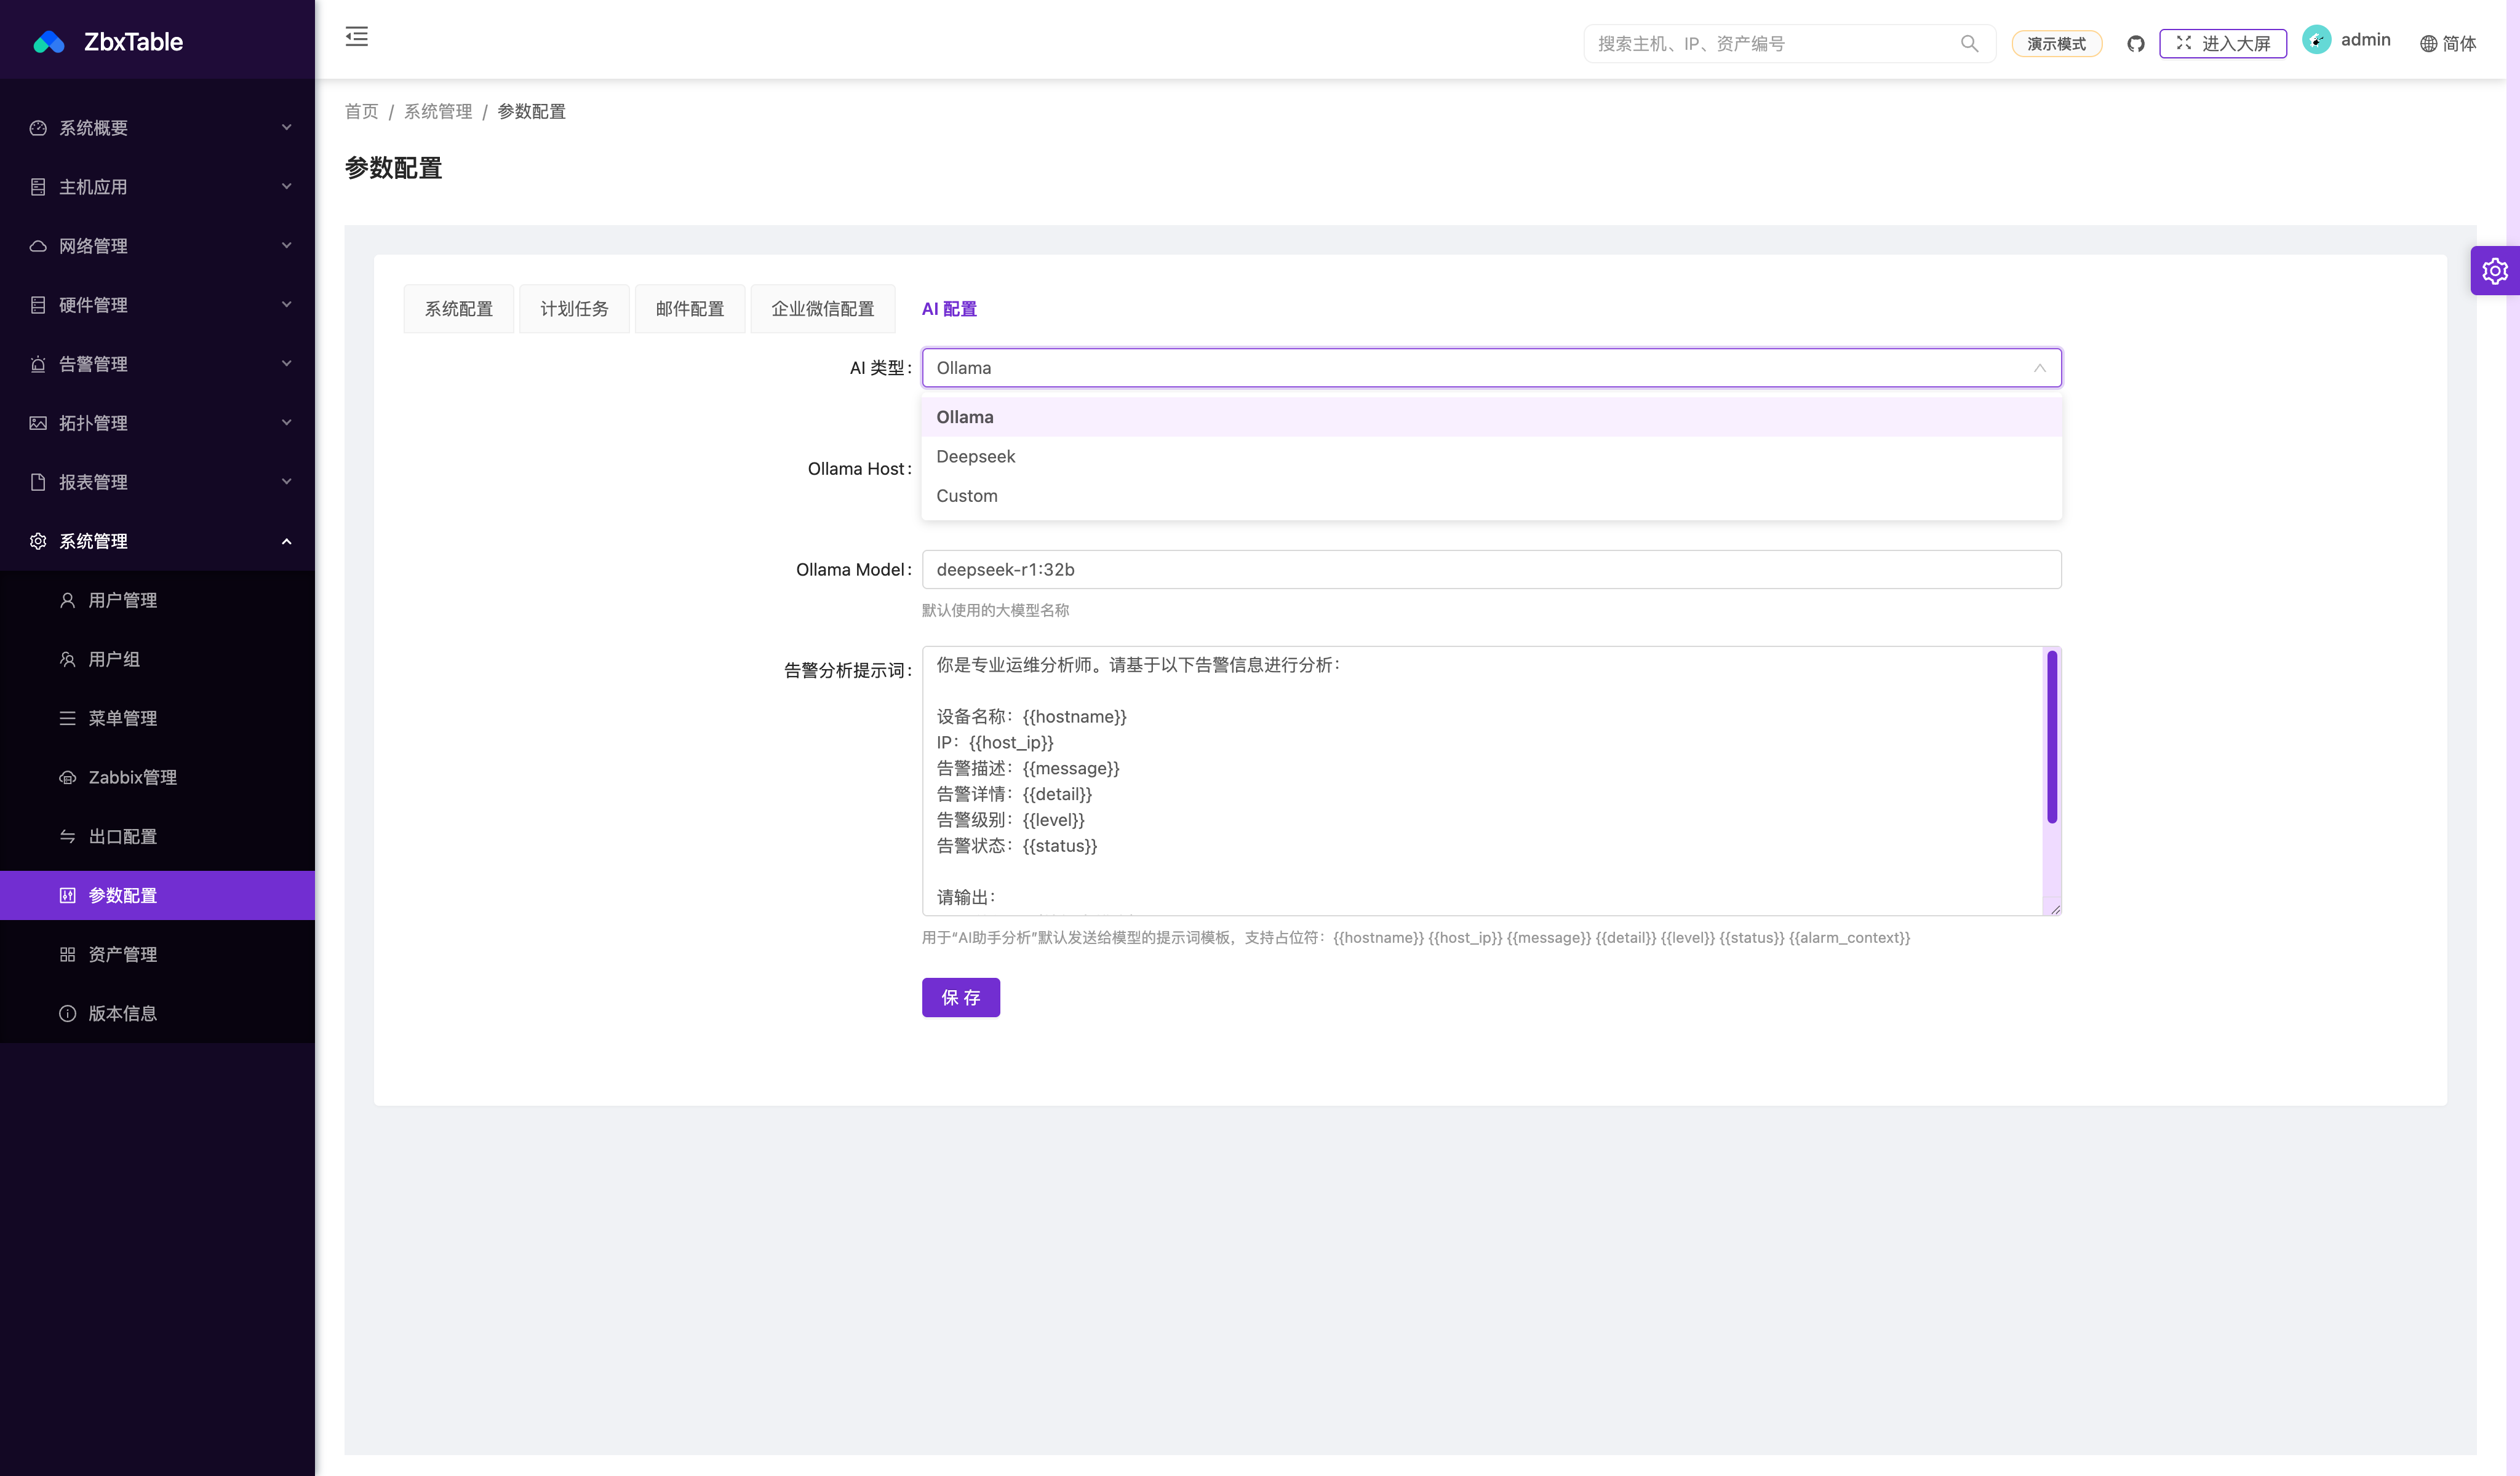The image size is (2520, 1476).
Task: Expand the 主机应用 menu chevron
Action: click(x=287, y=186)
